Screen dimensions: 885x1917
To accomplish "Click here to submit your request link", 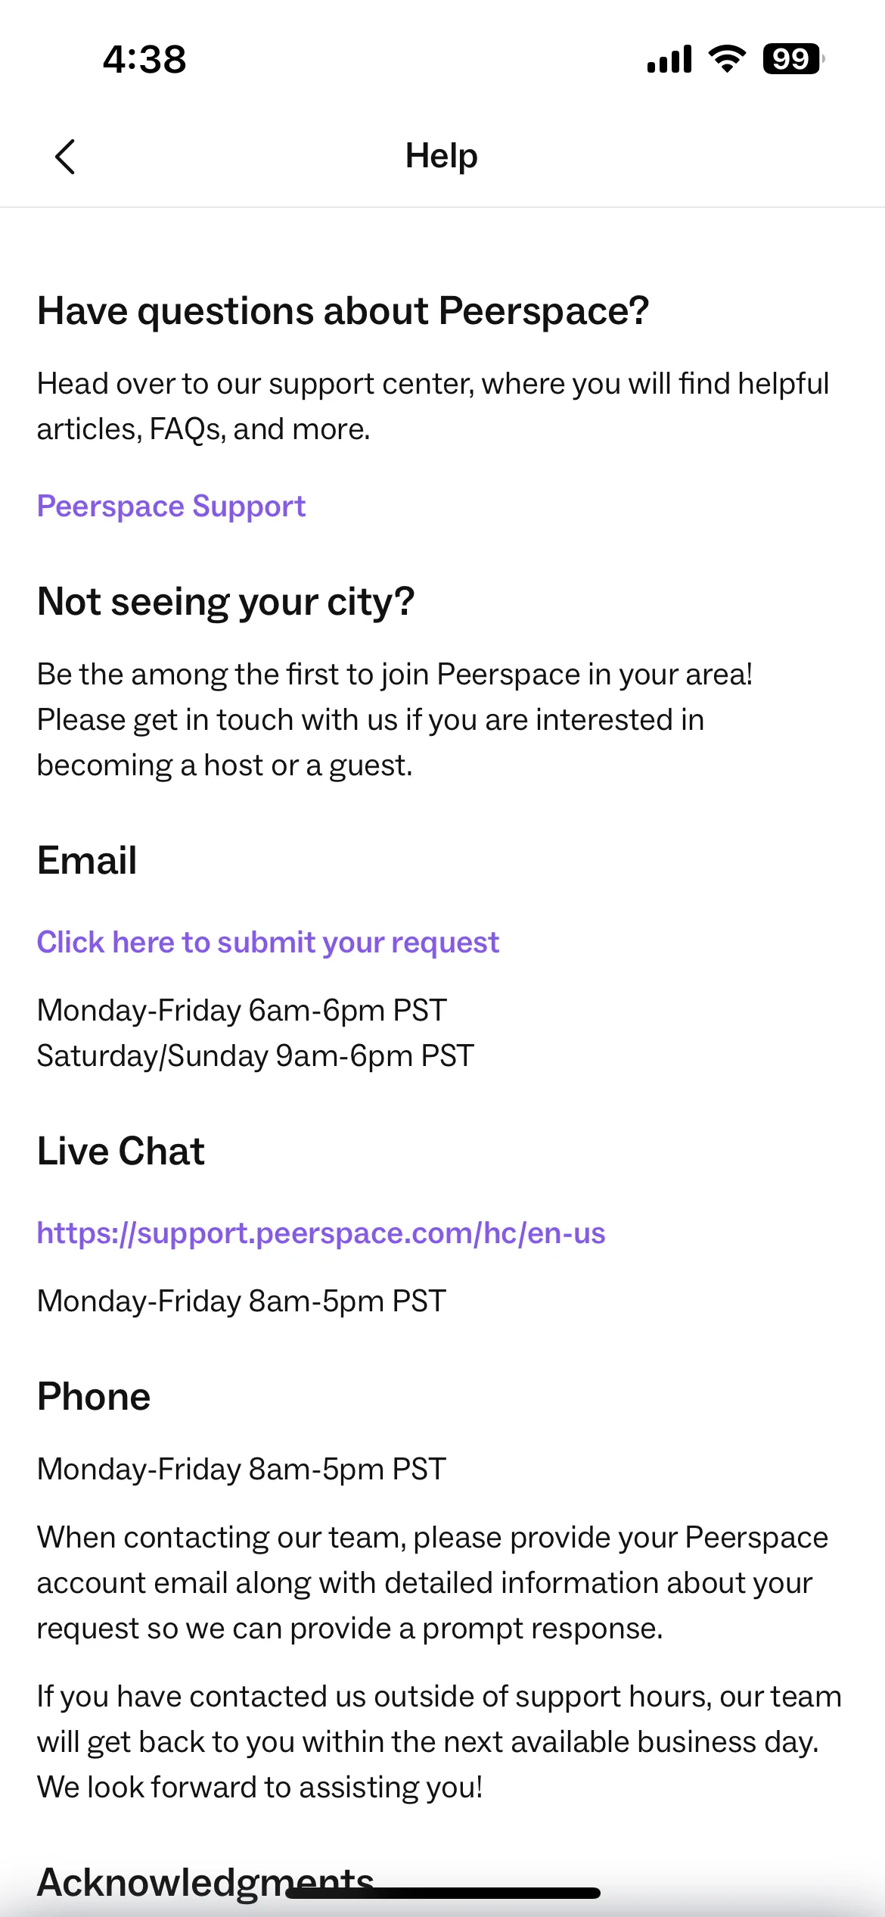I will 268,942.
